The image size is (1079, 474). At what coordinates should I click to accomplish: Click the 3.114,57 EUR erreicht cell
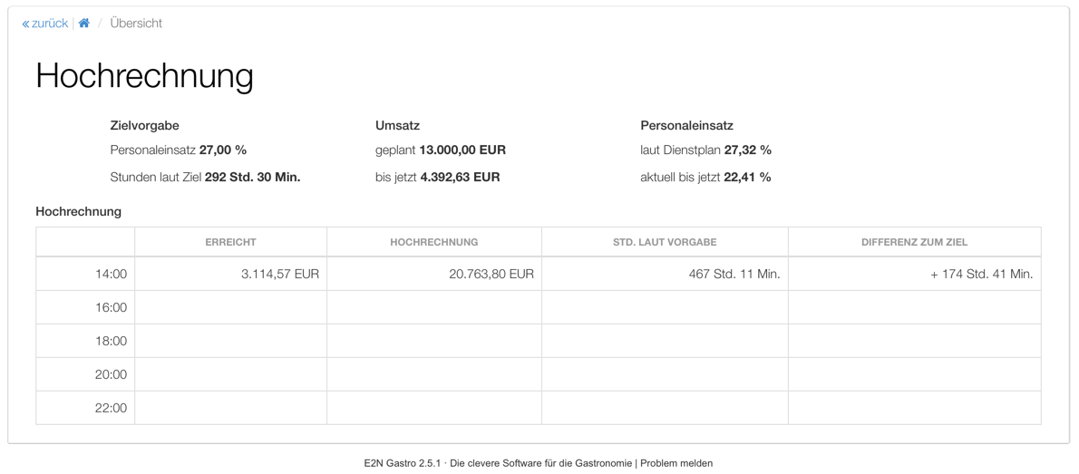[230, 274]
